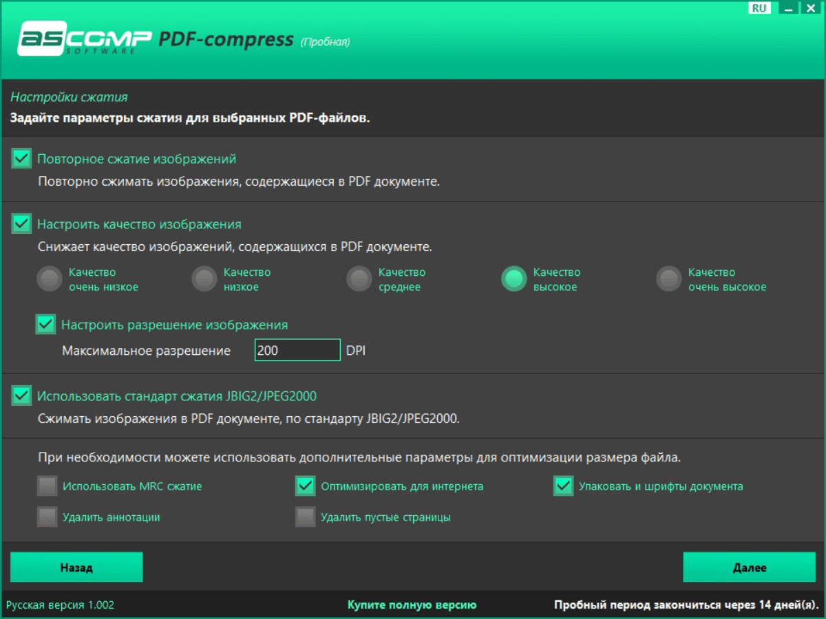Click 'Снижает качество изображений' description text
Viewport: 826px width, 619px height.
tap(235, 246)
